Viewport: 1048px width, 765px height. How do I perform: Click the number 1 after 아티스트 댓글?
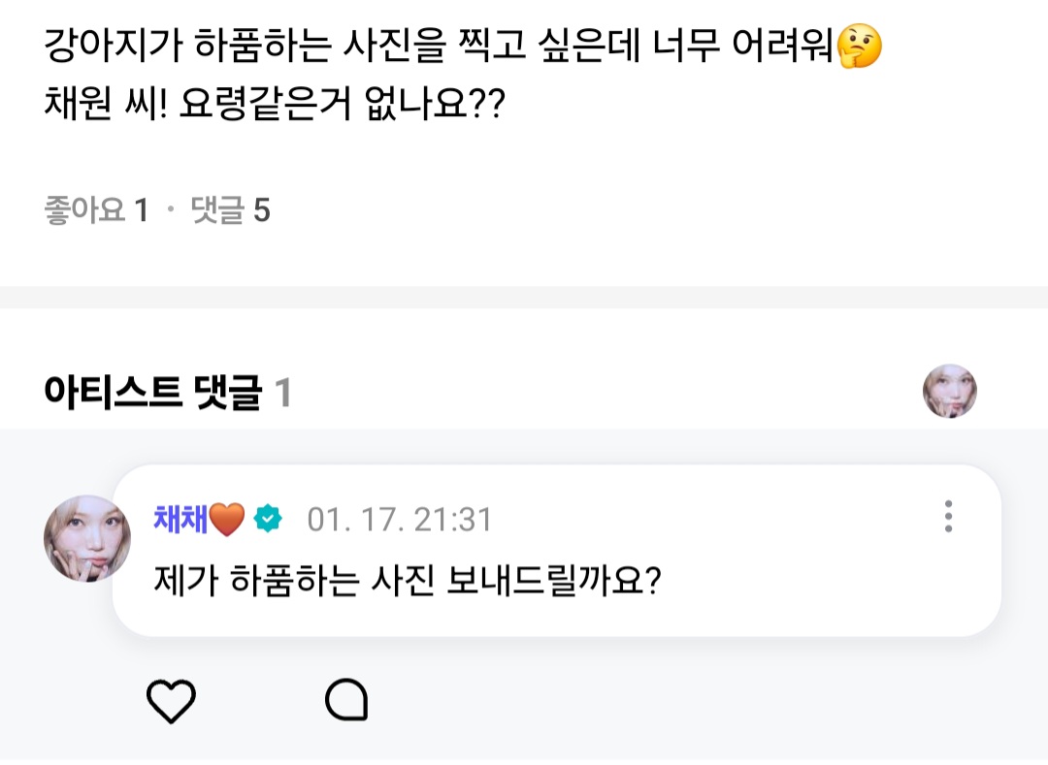click(x=283, y=394)
